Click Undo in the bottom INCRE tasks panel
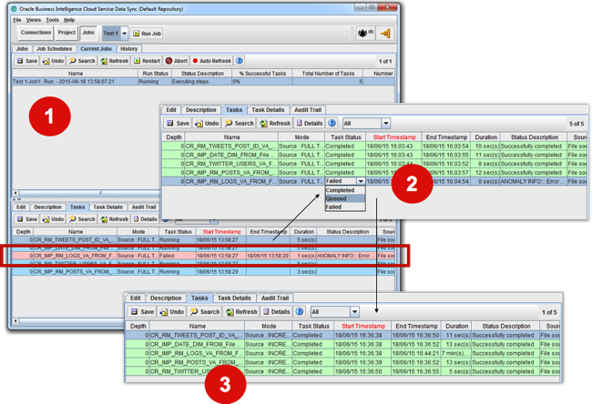The width and height of the screenshot is (592, 404). click(x=172, y=312)
